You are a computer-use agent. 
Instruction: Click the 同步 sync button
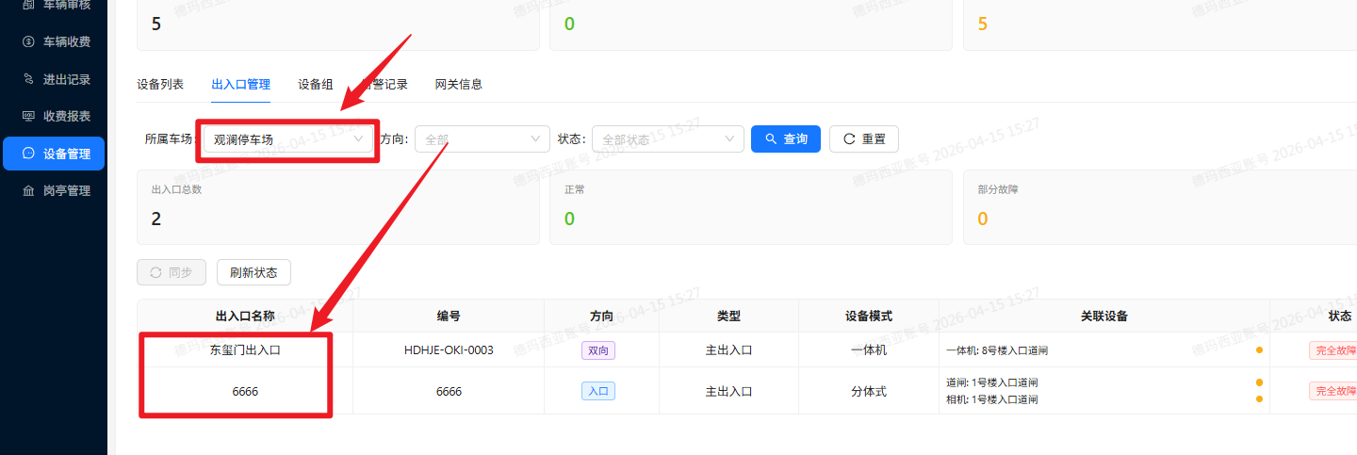[x=171, y=272]
